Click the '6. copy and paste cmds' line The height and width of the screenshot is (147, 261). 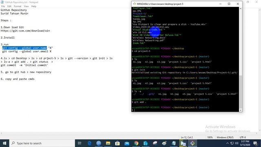pos(18,79)
